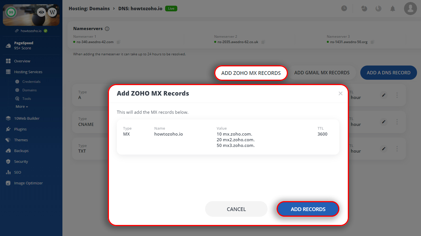Click the name howtozoho.io in dialog table
Viewport: 421px width, 236px height.
click(169, 134)
